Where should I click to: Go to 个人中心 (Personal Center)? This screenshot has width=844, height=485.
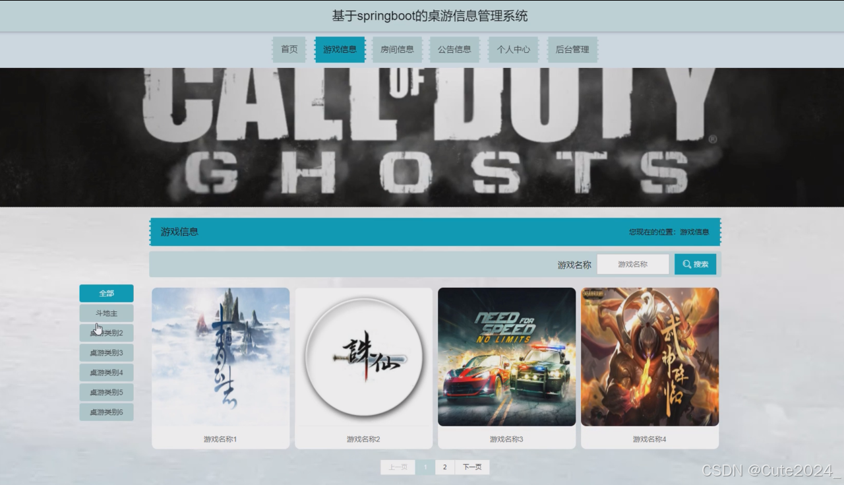point(513,49)
